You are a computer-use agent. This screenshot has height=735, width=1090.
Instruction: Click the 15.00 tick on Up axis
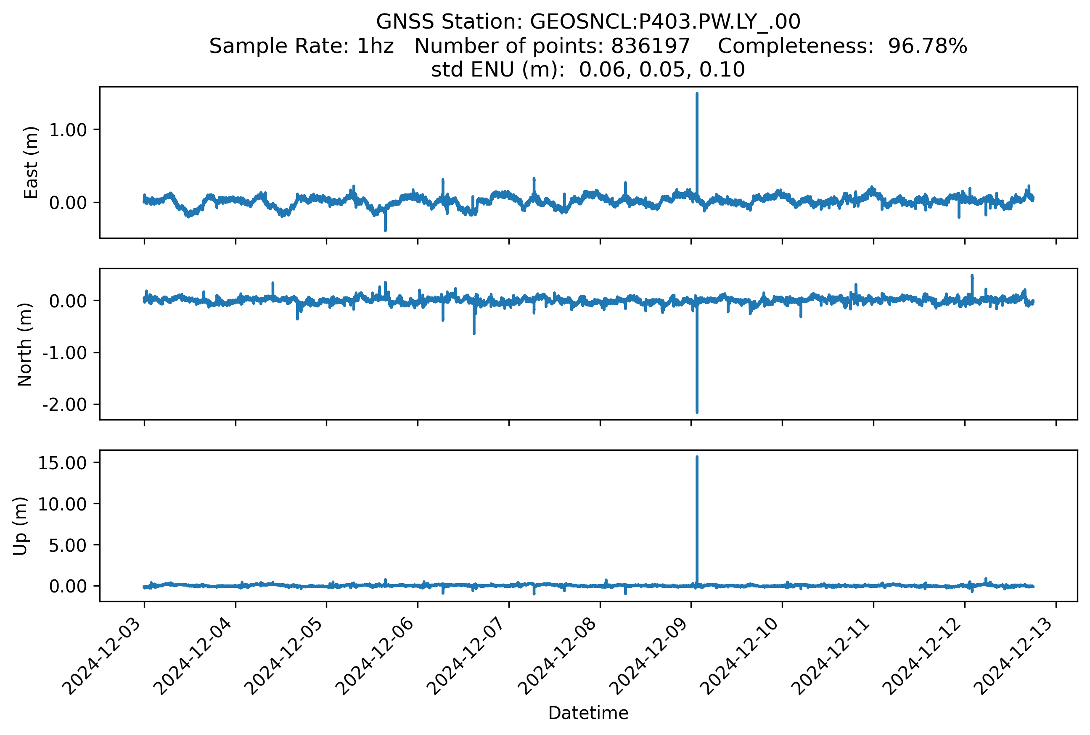pyautogui.click(x=62, y=463)
